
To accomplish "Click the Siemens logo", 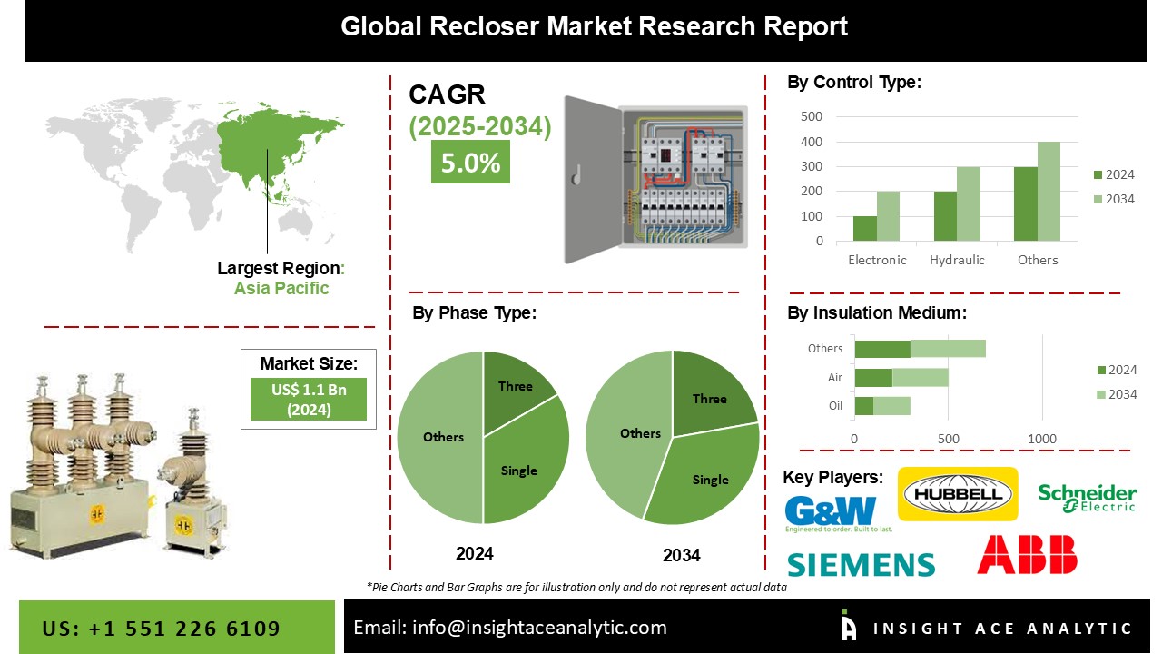I will (x=861, y=564).
